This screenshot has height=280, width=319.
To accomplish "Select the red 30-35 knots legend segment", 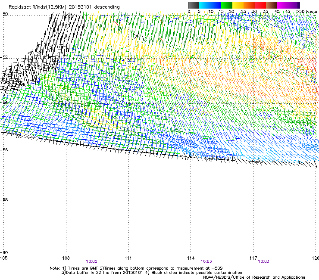I will (x=260, y=5).
